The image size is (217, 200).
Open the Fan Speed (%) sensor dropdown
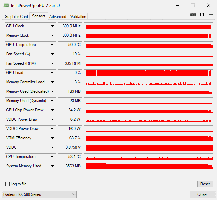coord(52,54)
